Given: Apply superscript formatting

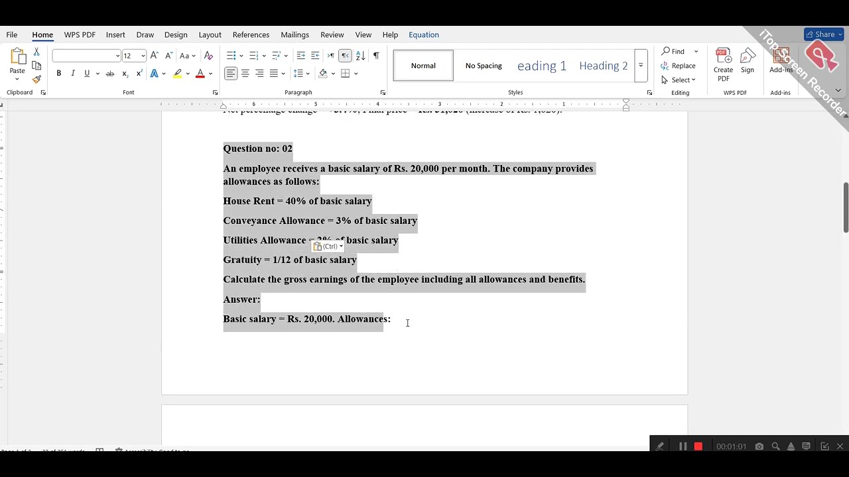Looking at the screenshot, I should click(139, 74).
